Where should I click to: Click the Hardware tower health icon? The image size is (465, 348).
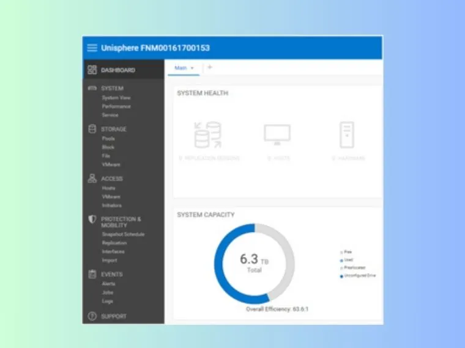point(347,135)
